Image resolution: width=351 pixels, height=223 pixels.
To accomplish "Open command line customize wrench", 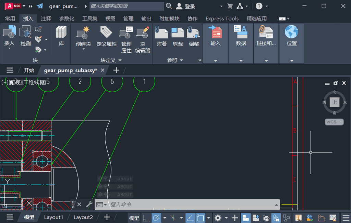I will pos(89,204).
